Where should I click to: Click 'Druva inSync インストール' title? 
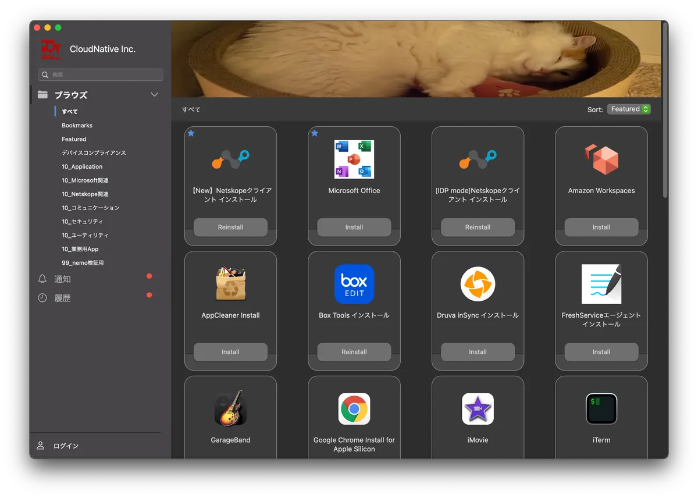[x=478, y=315]
